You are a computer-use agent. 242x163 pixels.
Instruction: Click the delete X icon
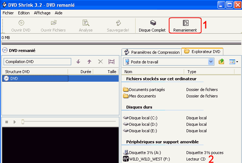tap(100, 62)
